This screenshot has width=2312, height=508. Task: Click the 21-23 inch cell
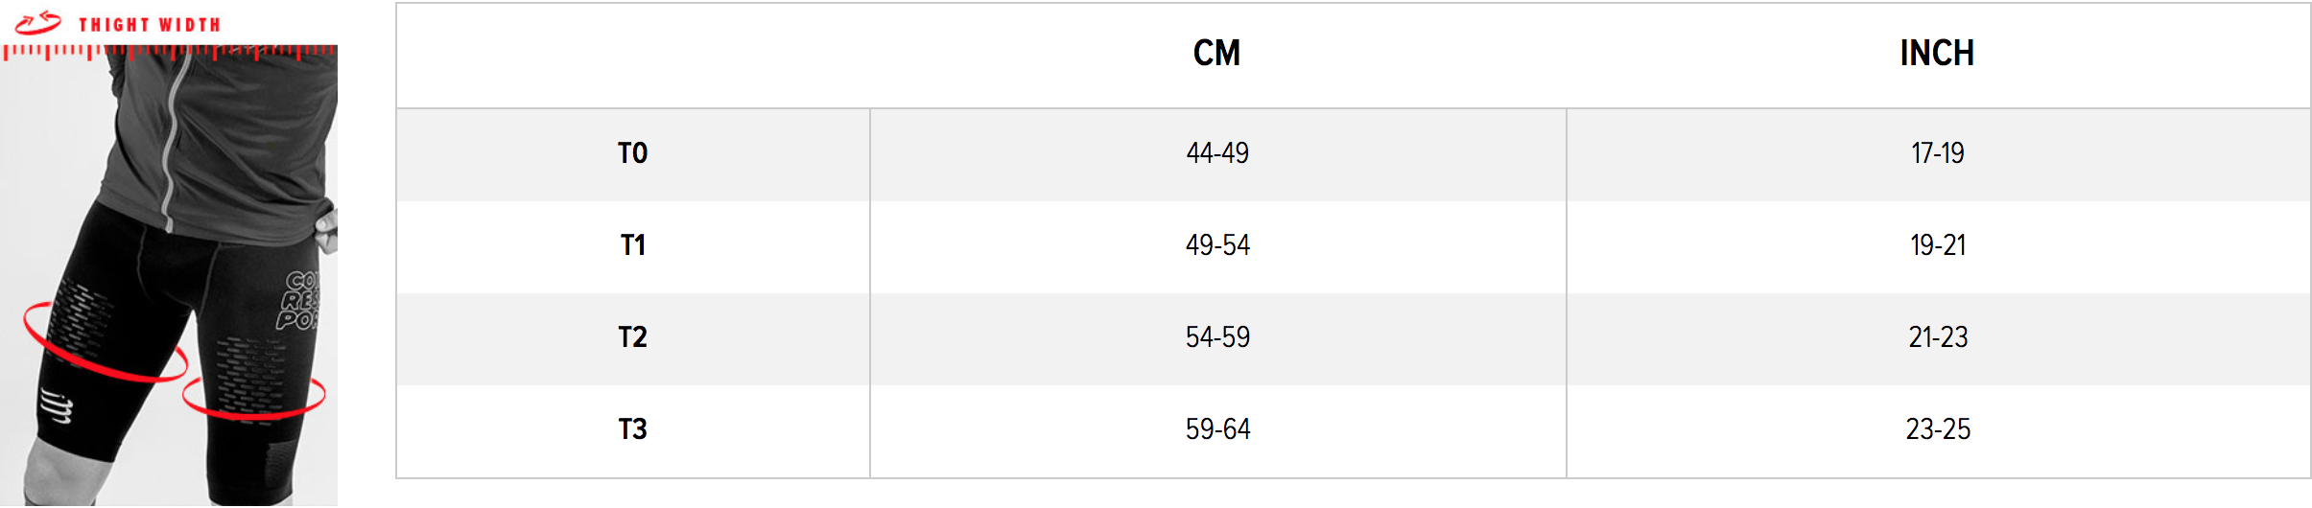click(1938, 337)
